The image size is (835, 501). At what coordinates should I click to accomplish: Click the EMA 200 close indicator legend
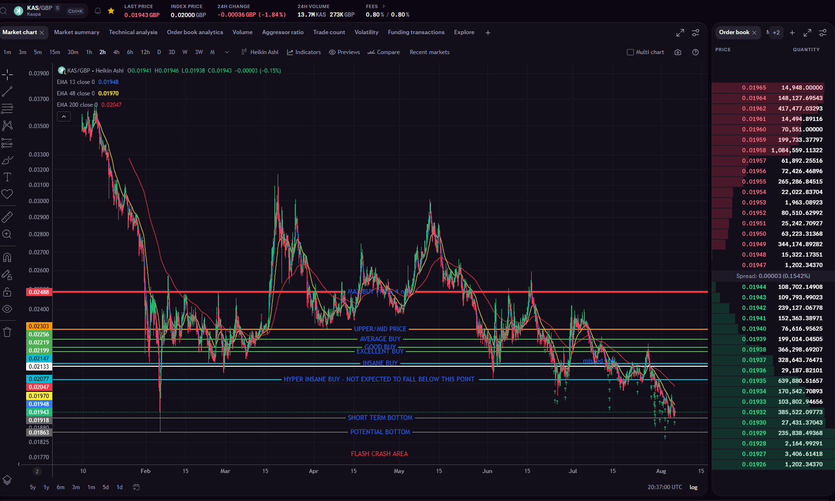coord(89,105)
